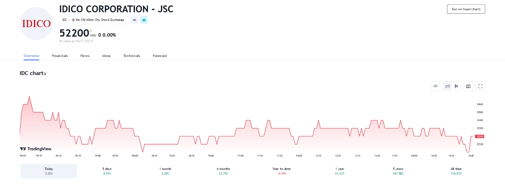This screenshot has width=505, height=188.
Task: Select the All time range
Action: [x=456, y=171]
